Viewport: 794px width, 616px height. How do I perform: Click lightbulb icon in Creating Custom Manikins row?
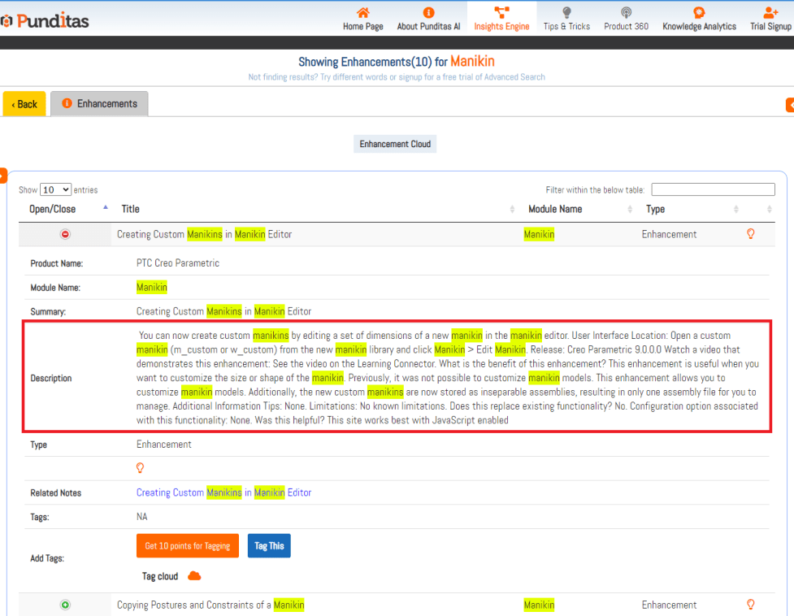[750, 234]
